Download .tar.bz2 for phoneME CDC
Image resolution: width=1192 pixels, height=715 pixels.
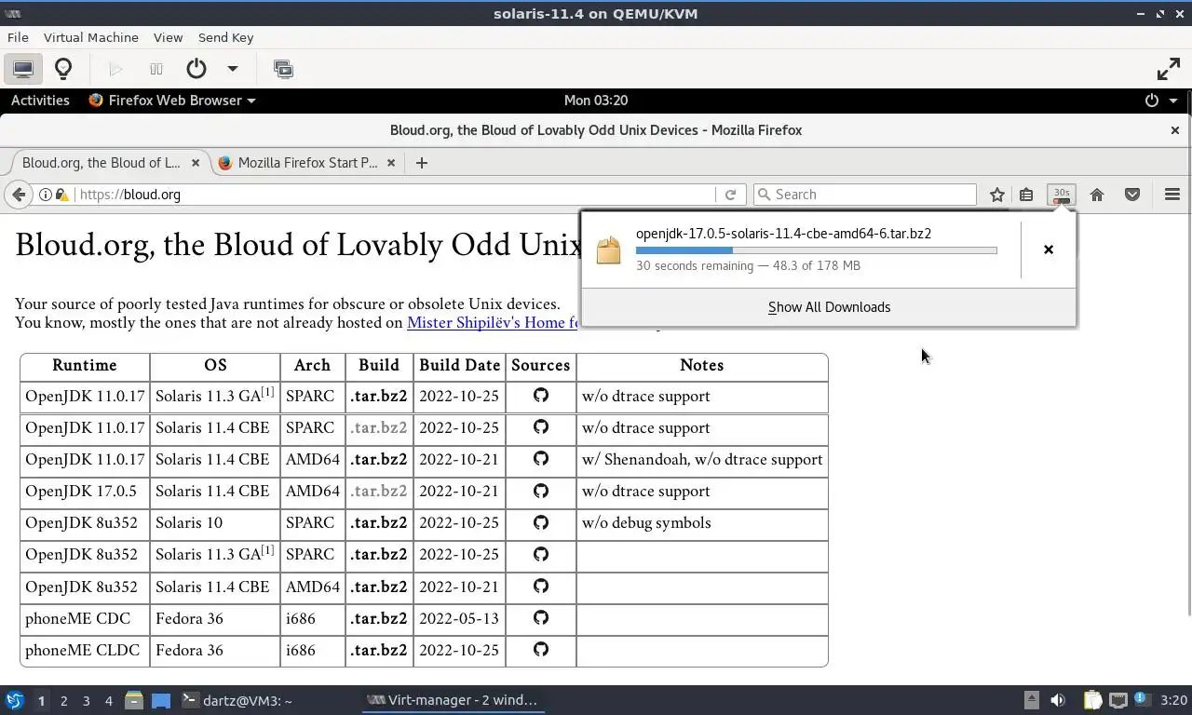click(x=379, y=619)
